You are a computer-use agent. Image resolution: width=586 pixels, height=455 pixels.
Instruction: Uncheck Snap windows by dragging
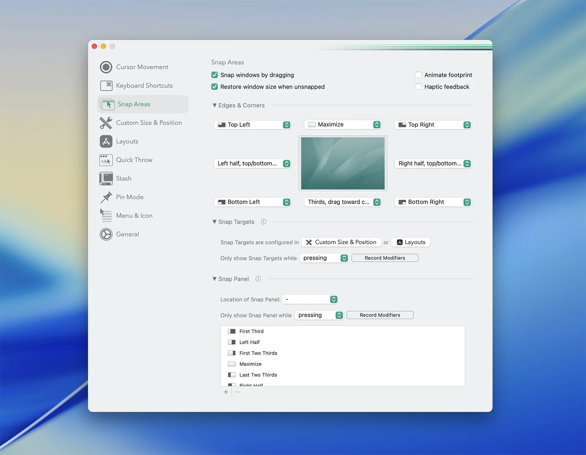(214, 75)
